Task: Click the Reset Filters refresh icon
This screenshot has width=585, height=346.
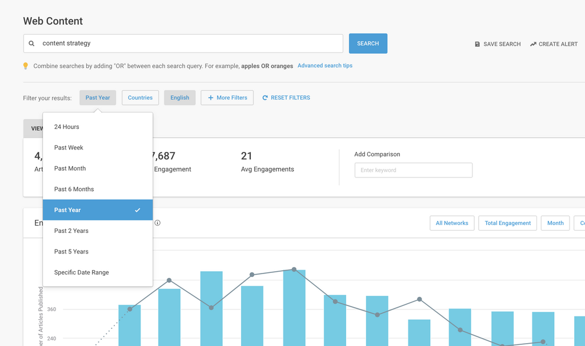Action: click(265, 98)
